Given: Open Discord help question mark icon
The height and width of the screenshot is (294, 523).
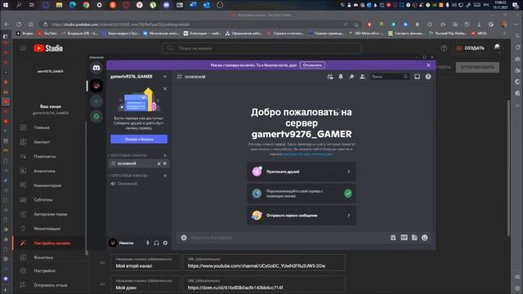Looking at the screenshot, I should (x=428, y=77).
